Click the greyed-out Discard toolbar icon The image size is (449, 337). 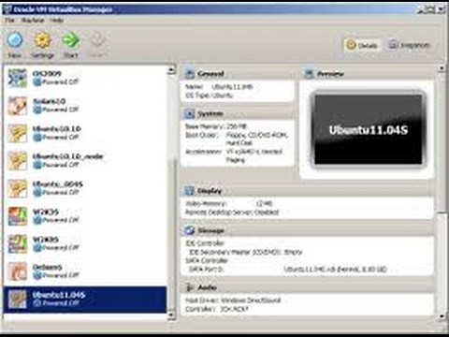pyautogui.click(x=98, y=40)
